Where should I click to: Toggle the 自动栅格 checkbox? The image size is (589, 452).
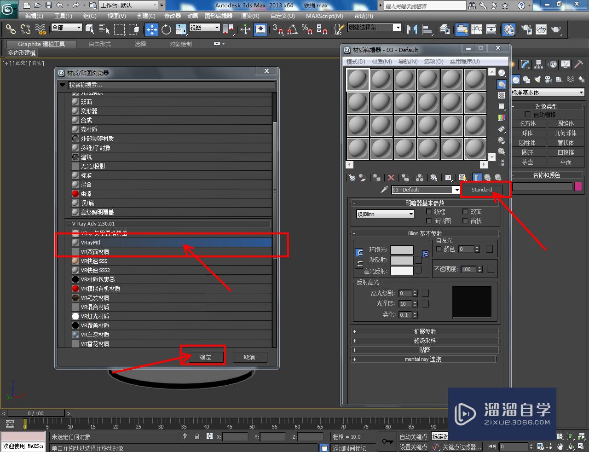tap(527, 115)
